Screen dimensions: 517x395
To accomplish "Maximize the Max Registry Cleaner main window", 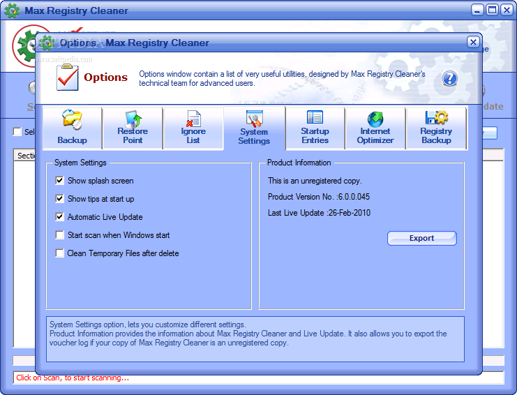I will tap(493, 10).
